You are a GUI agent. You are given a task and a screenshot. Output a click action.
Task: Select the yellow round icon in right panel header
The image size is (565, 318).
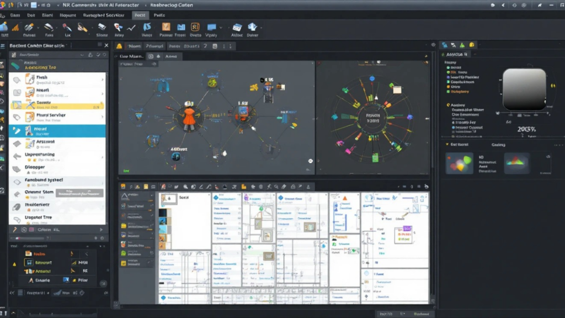coord(472,45)
